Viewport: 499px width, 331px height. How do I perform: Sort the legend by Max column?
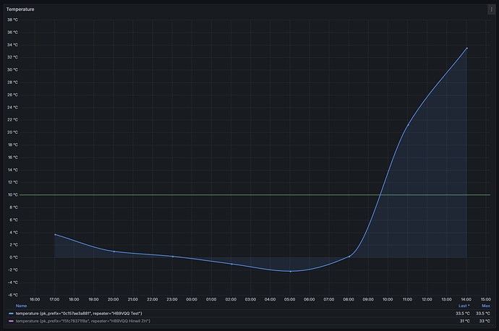point(485,306)
